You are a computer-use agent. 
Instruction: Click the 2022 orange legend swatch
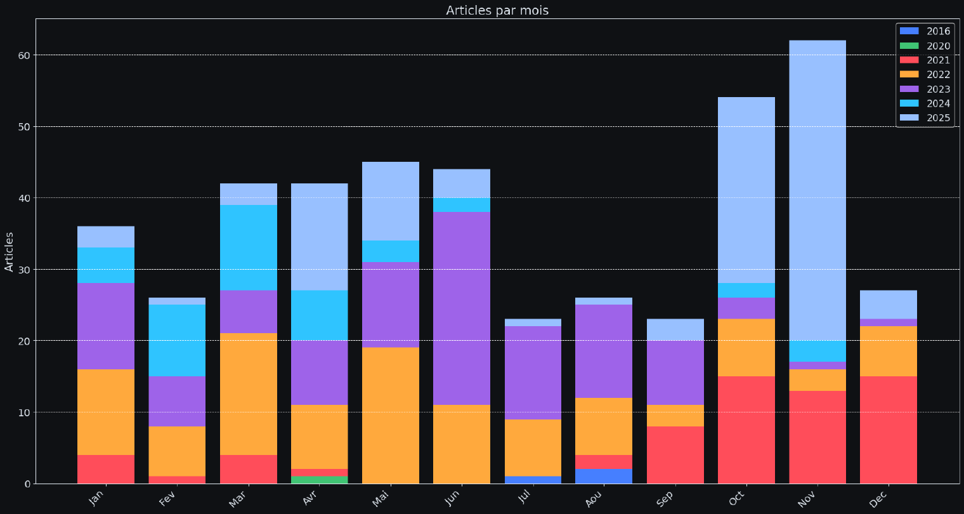[x=909, y=74]
